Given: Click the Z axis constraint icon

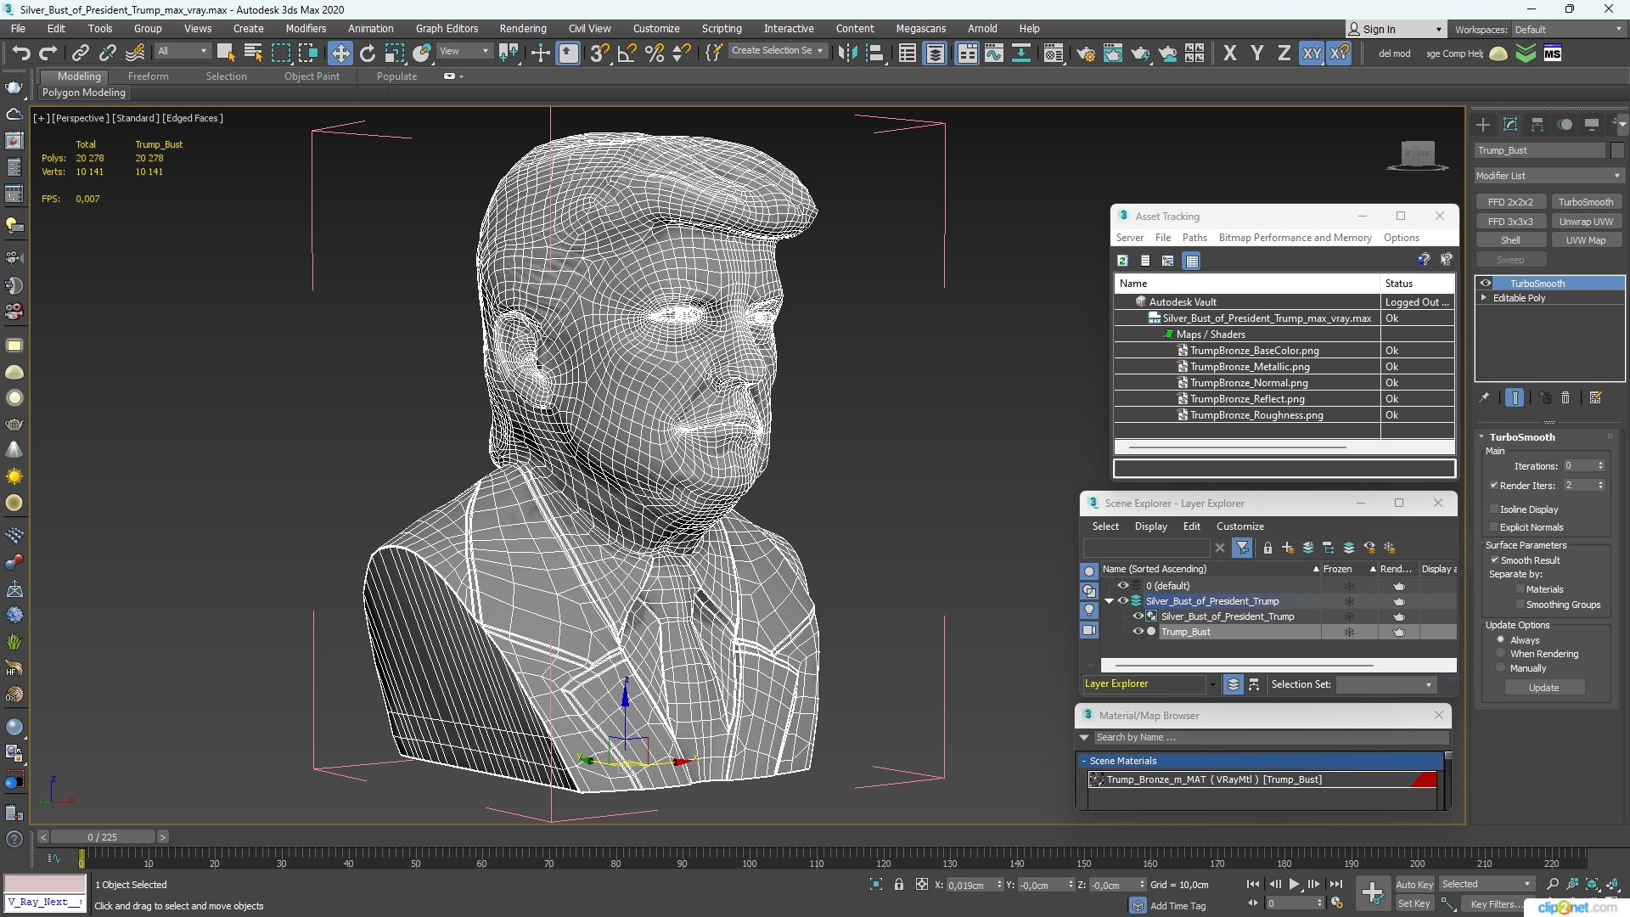Looking at the screenshot, I should pyautogui.click(x=1284, y=53).
